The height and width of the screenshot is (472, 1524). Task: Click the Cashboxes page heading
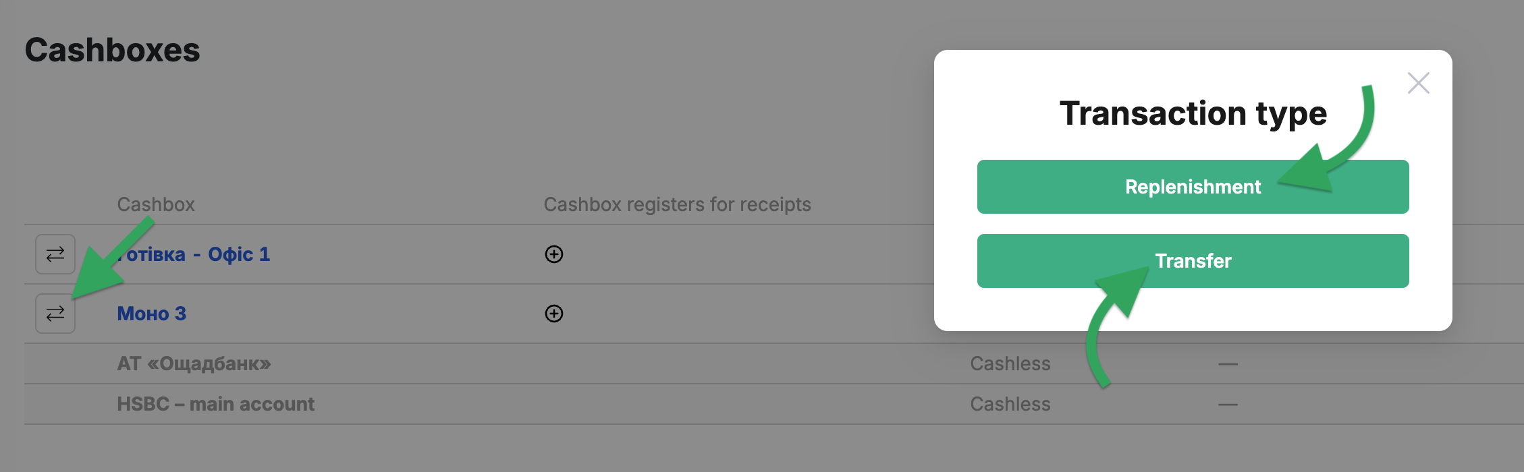(112, 50)
